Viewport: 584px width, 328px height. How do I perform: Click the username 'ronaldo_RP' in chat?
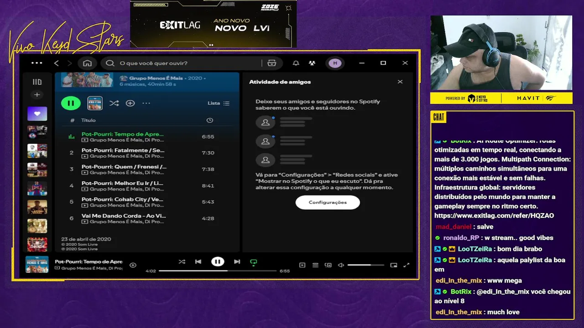click(x=461, y=238)
